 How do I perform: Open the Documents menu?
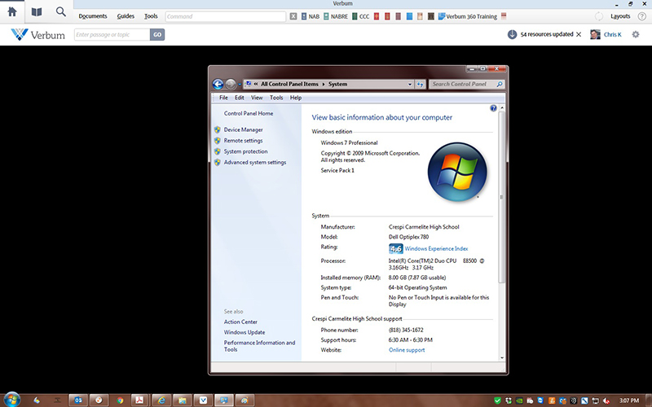(x=92, y=16)
